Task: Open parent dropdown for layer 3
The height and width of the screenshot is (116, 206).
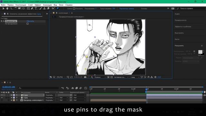Action: pos(80,100)
